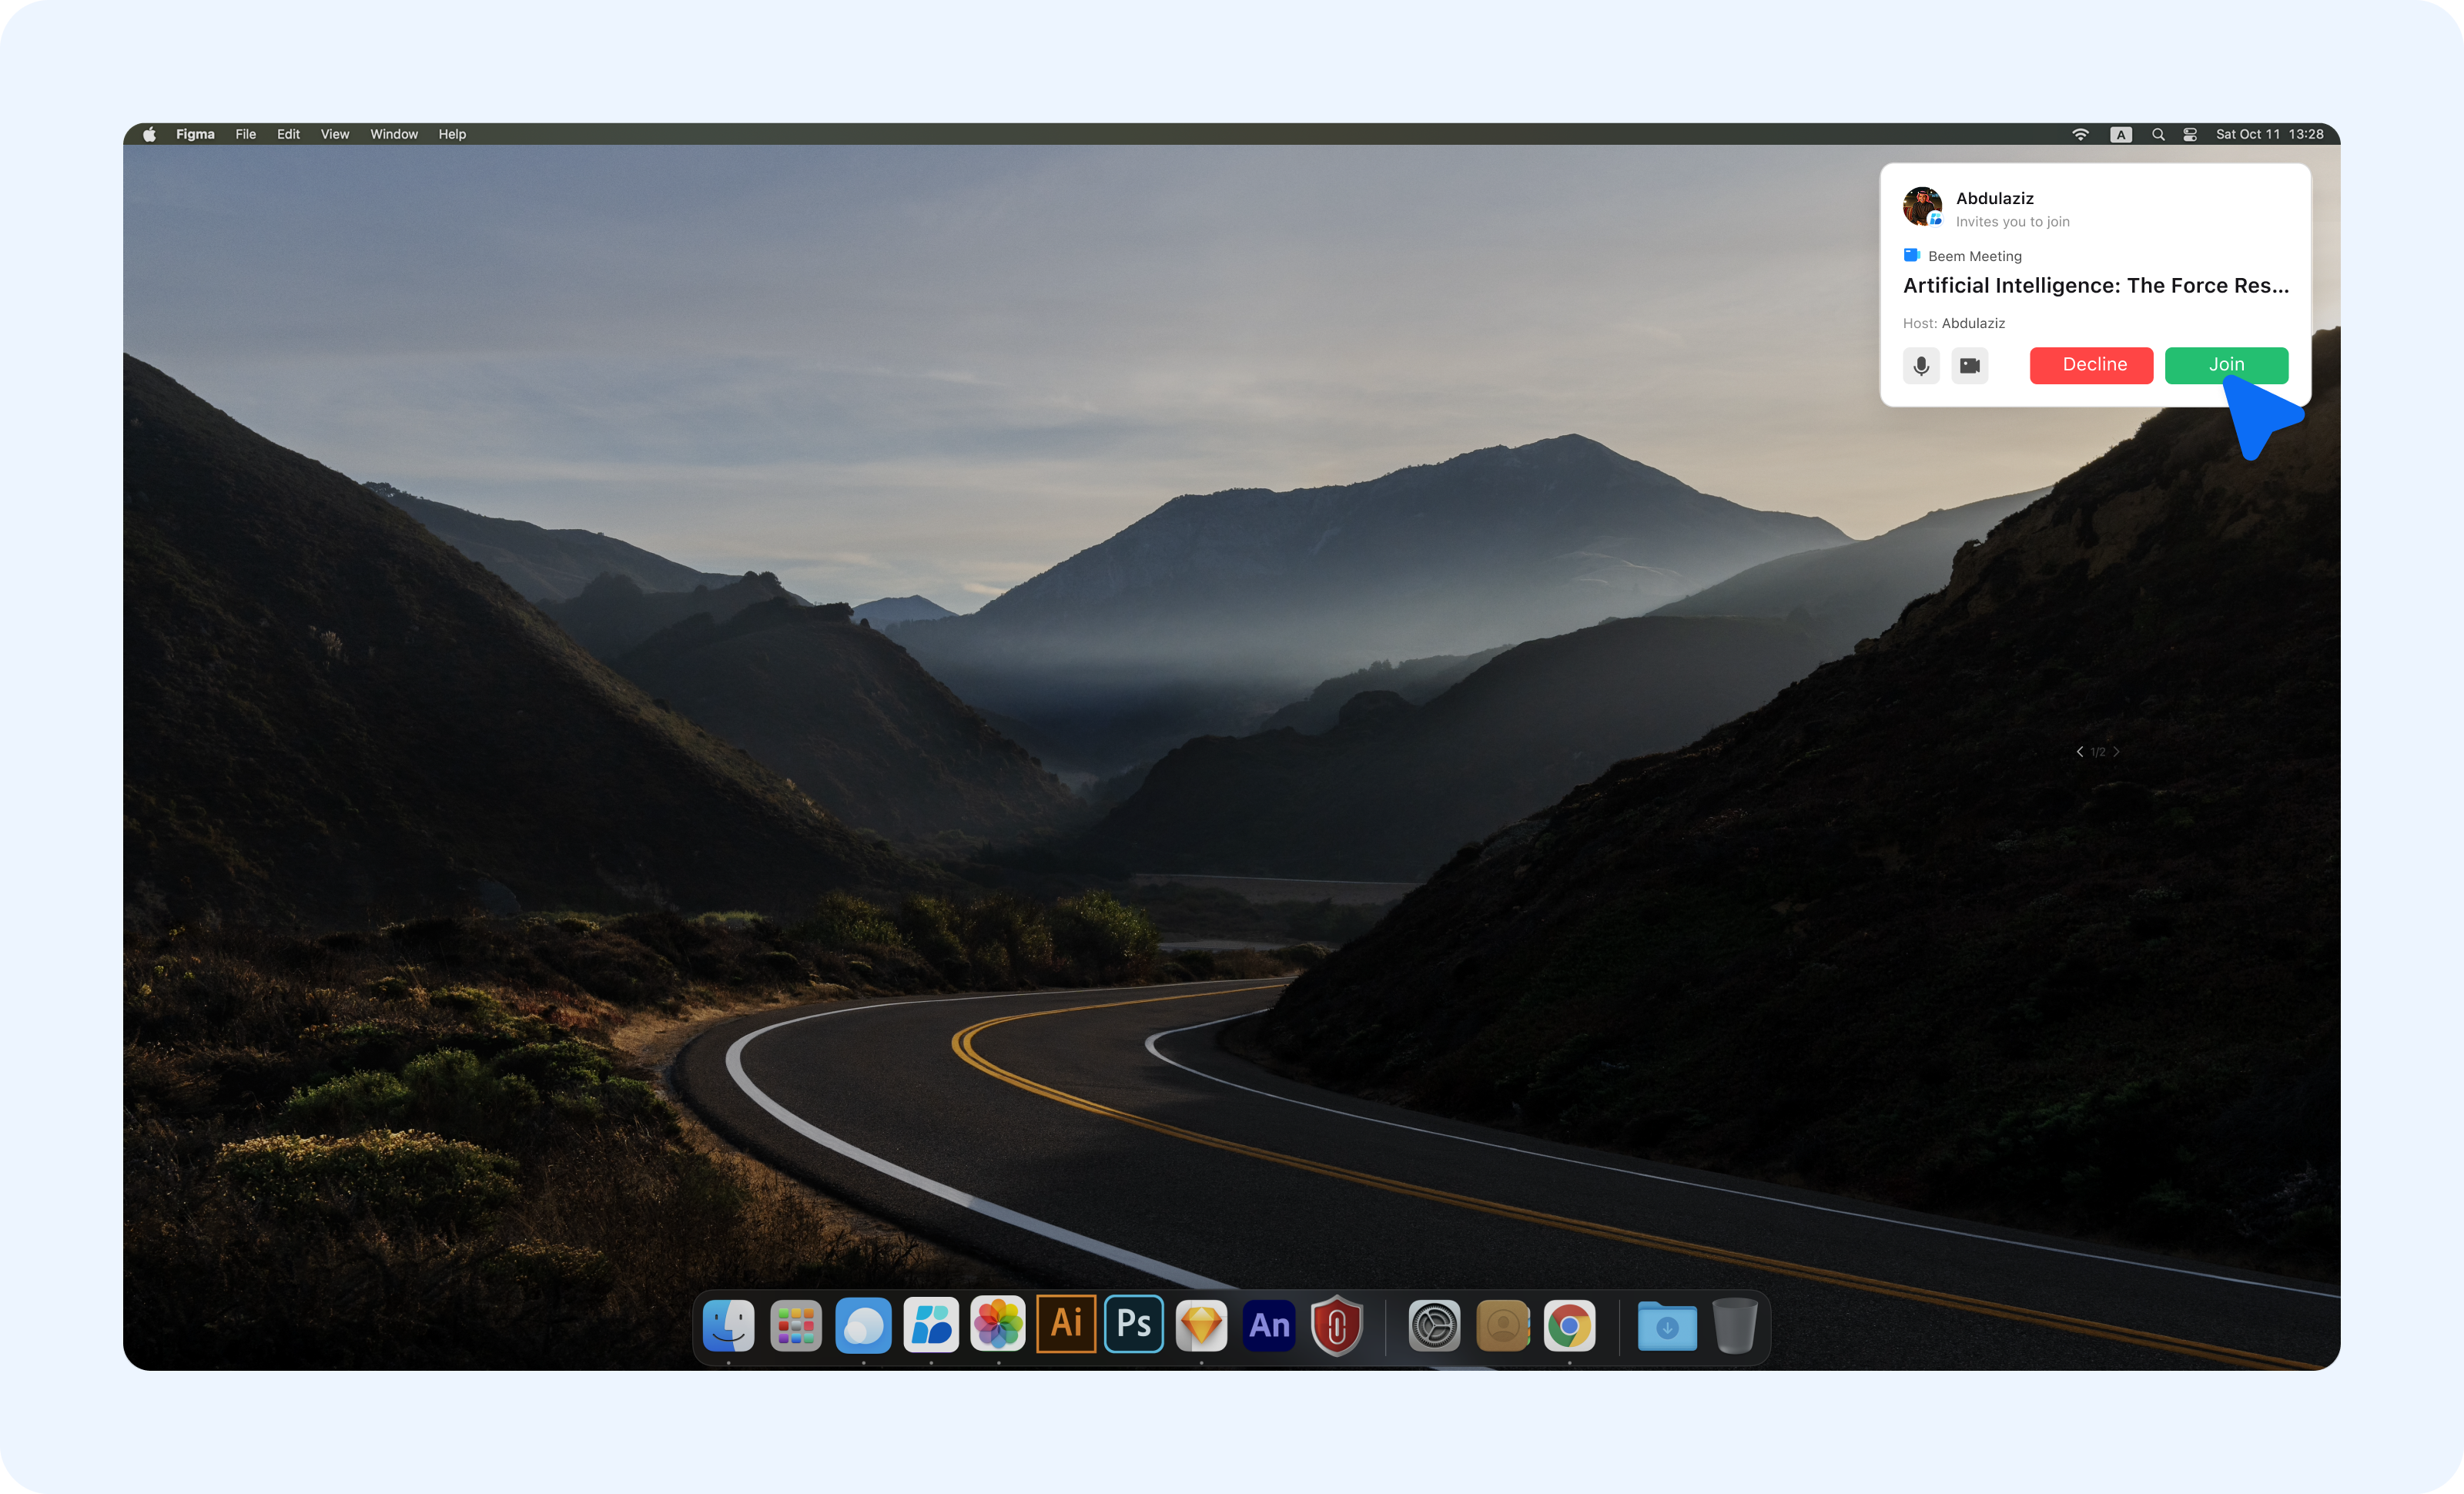2464x1494 pixels.
Task: Open the Apple menu
Action: pyautogui.click(x=149, y=134)
